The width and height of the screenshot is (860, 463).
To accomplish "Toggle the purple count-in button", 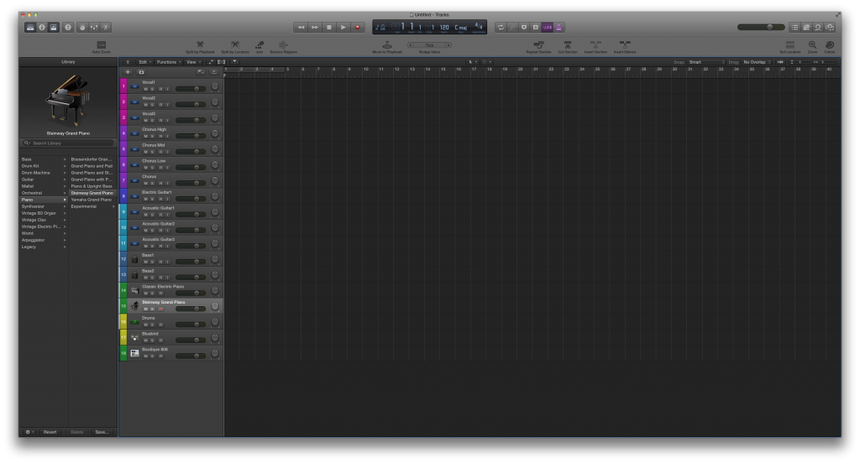I will 547,28.
